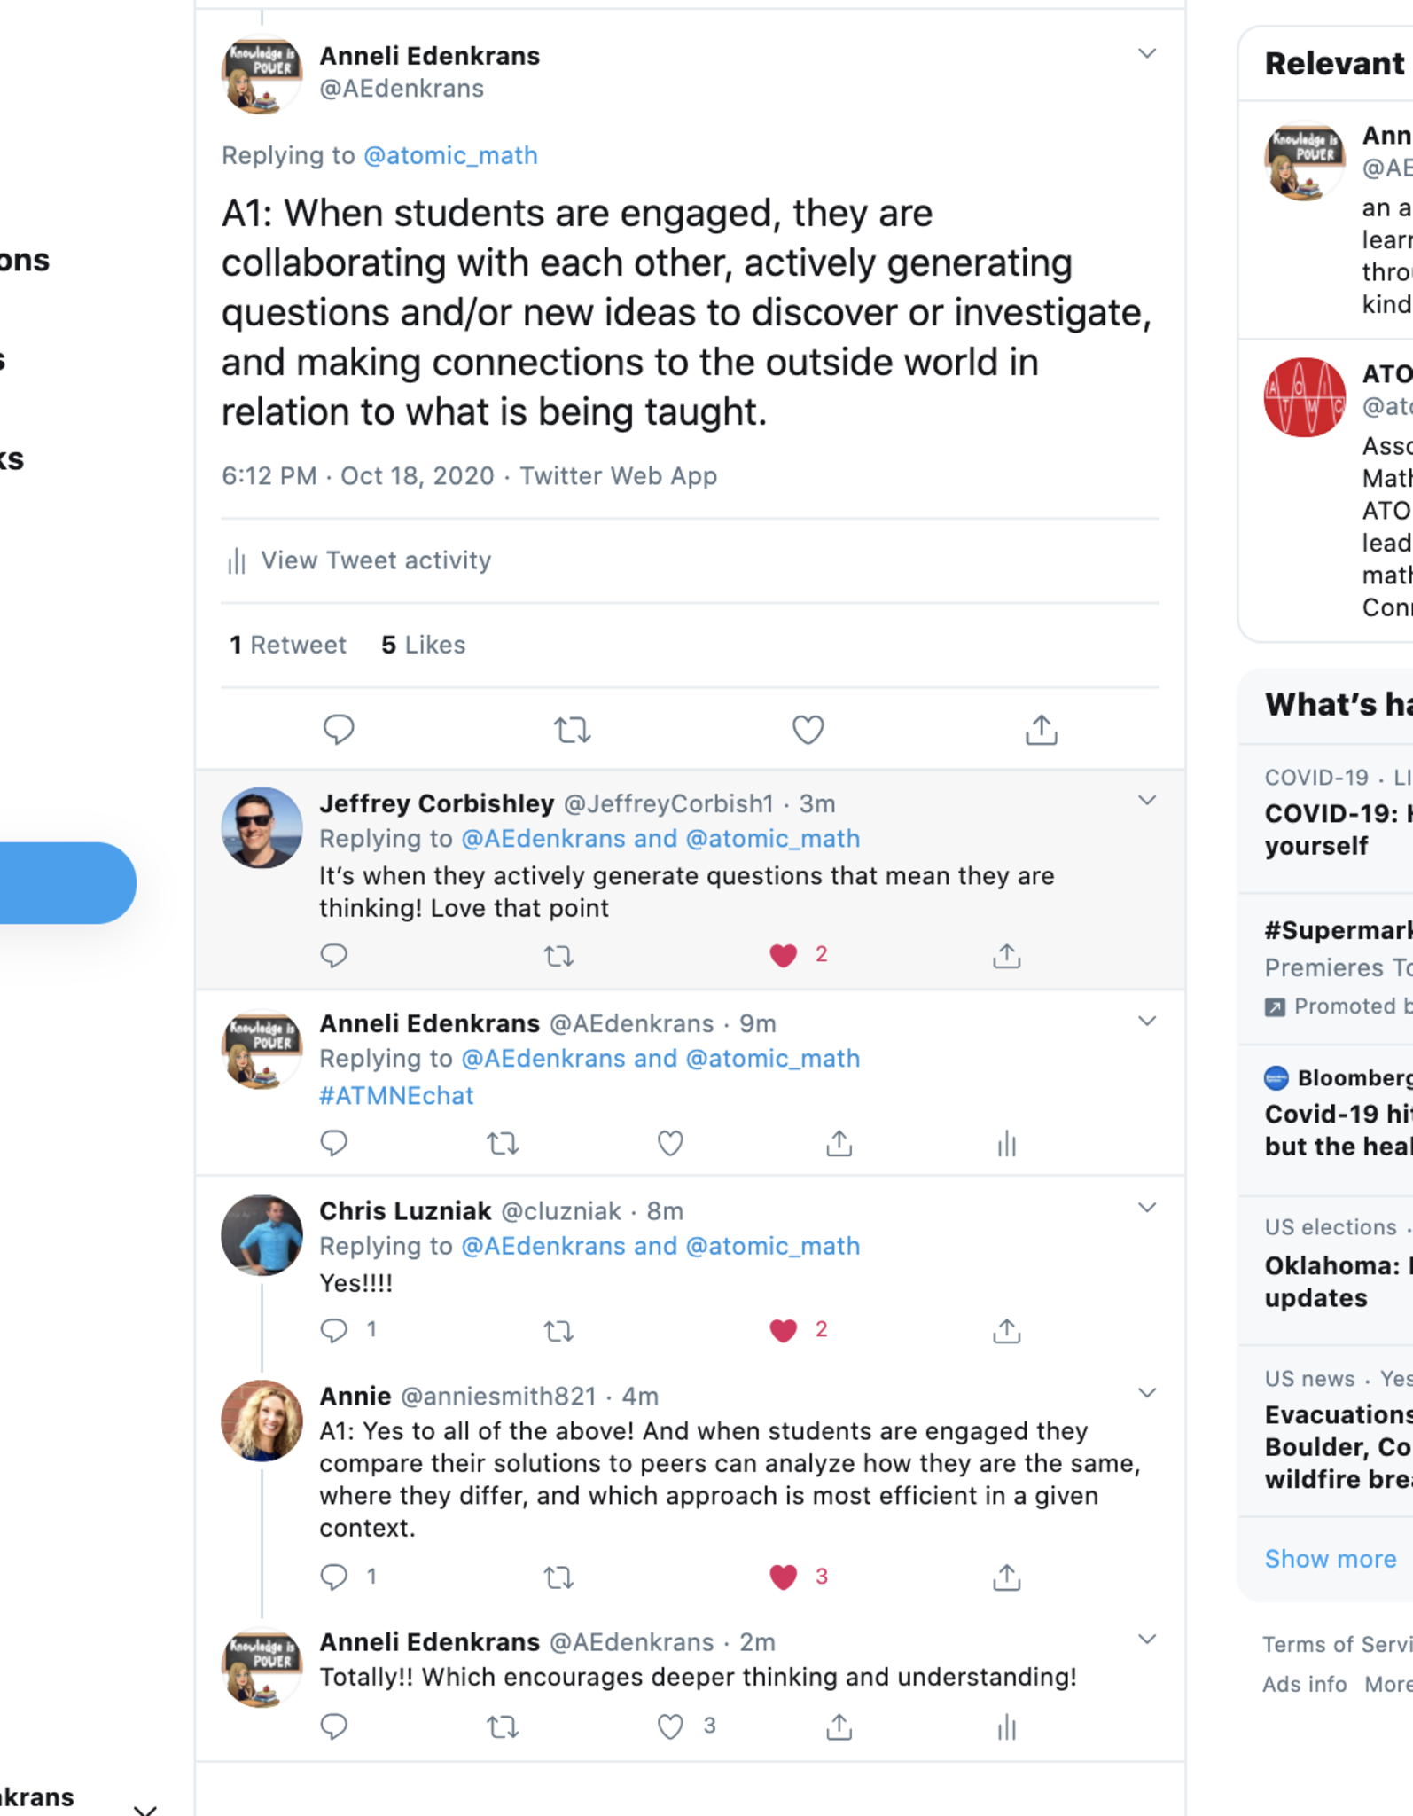
Task: Open analytics icon on #ATMNEchat tweet
Action: pyautogui.click(x=1006, y=1144)
